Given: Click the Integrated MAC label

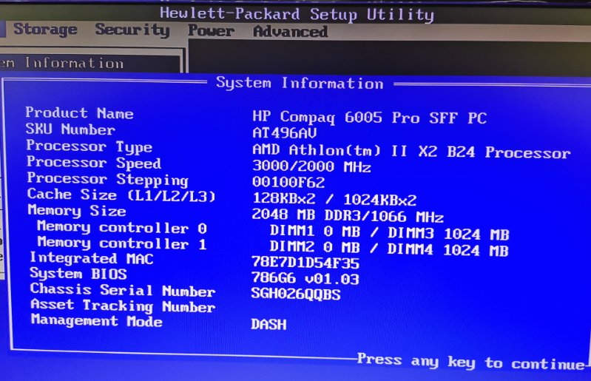Looking at the screenshot, I should click(x=92, y=258).
